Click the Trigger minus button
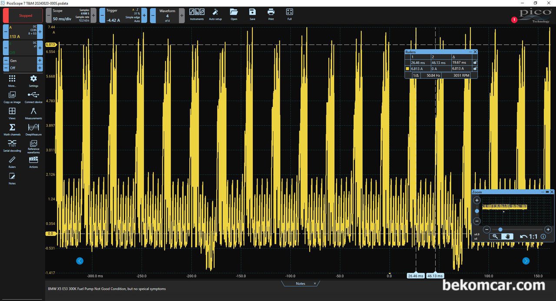The width and height of the screenshot is (556, 301). click(102, 16)
